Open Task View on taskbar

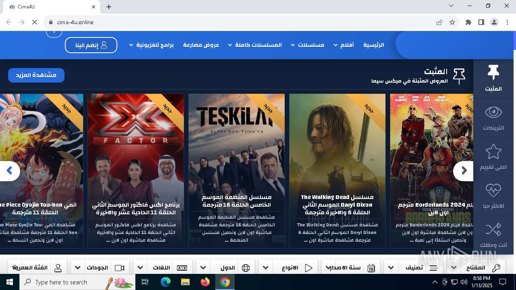tap(145, 282)
